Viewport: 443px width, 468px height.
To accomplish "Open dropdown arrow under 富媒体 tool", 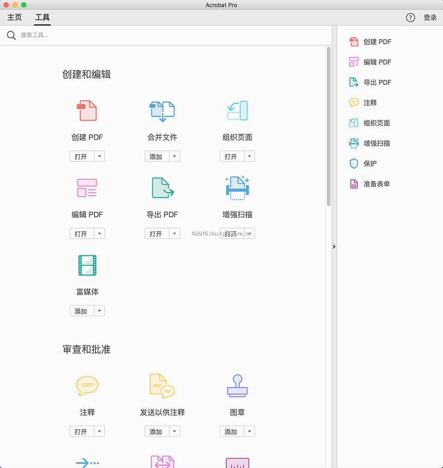I will [x=100, y=311].
